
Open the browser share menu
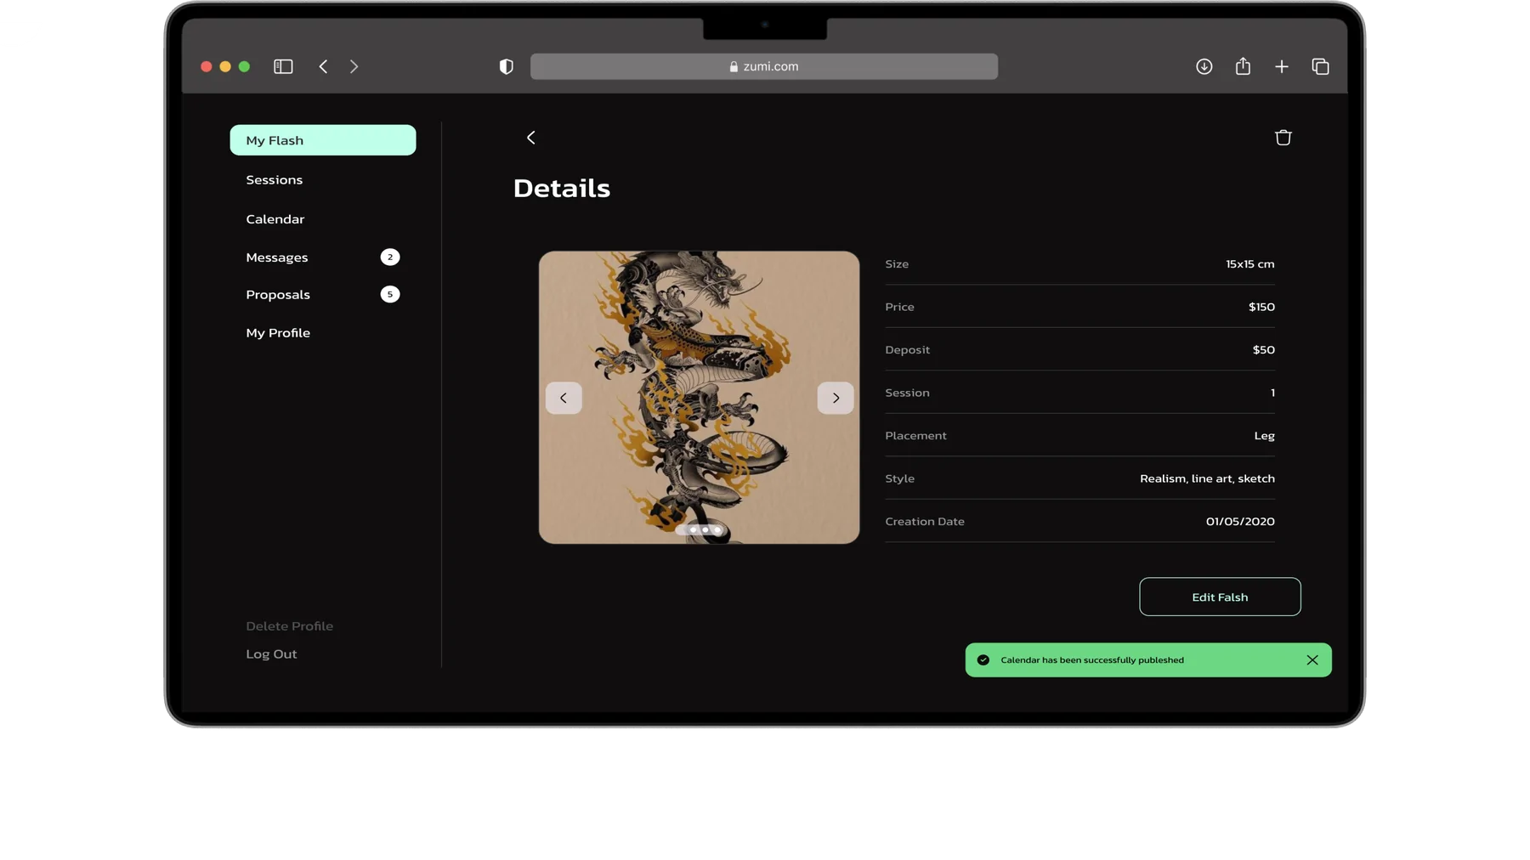[x=1243, y=66]
